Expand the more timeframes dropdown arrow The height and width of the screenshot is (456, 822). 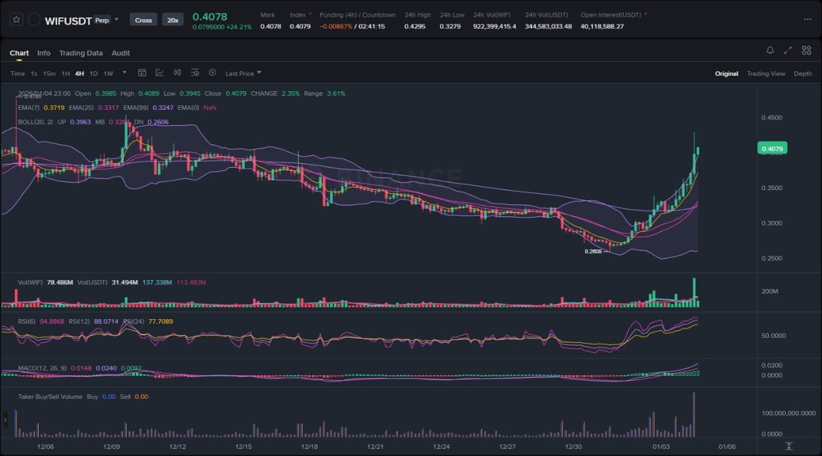pyautogui.click(x=124, y=73)
